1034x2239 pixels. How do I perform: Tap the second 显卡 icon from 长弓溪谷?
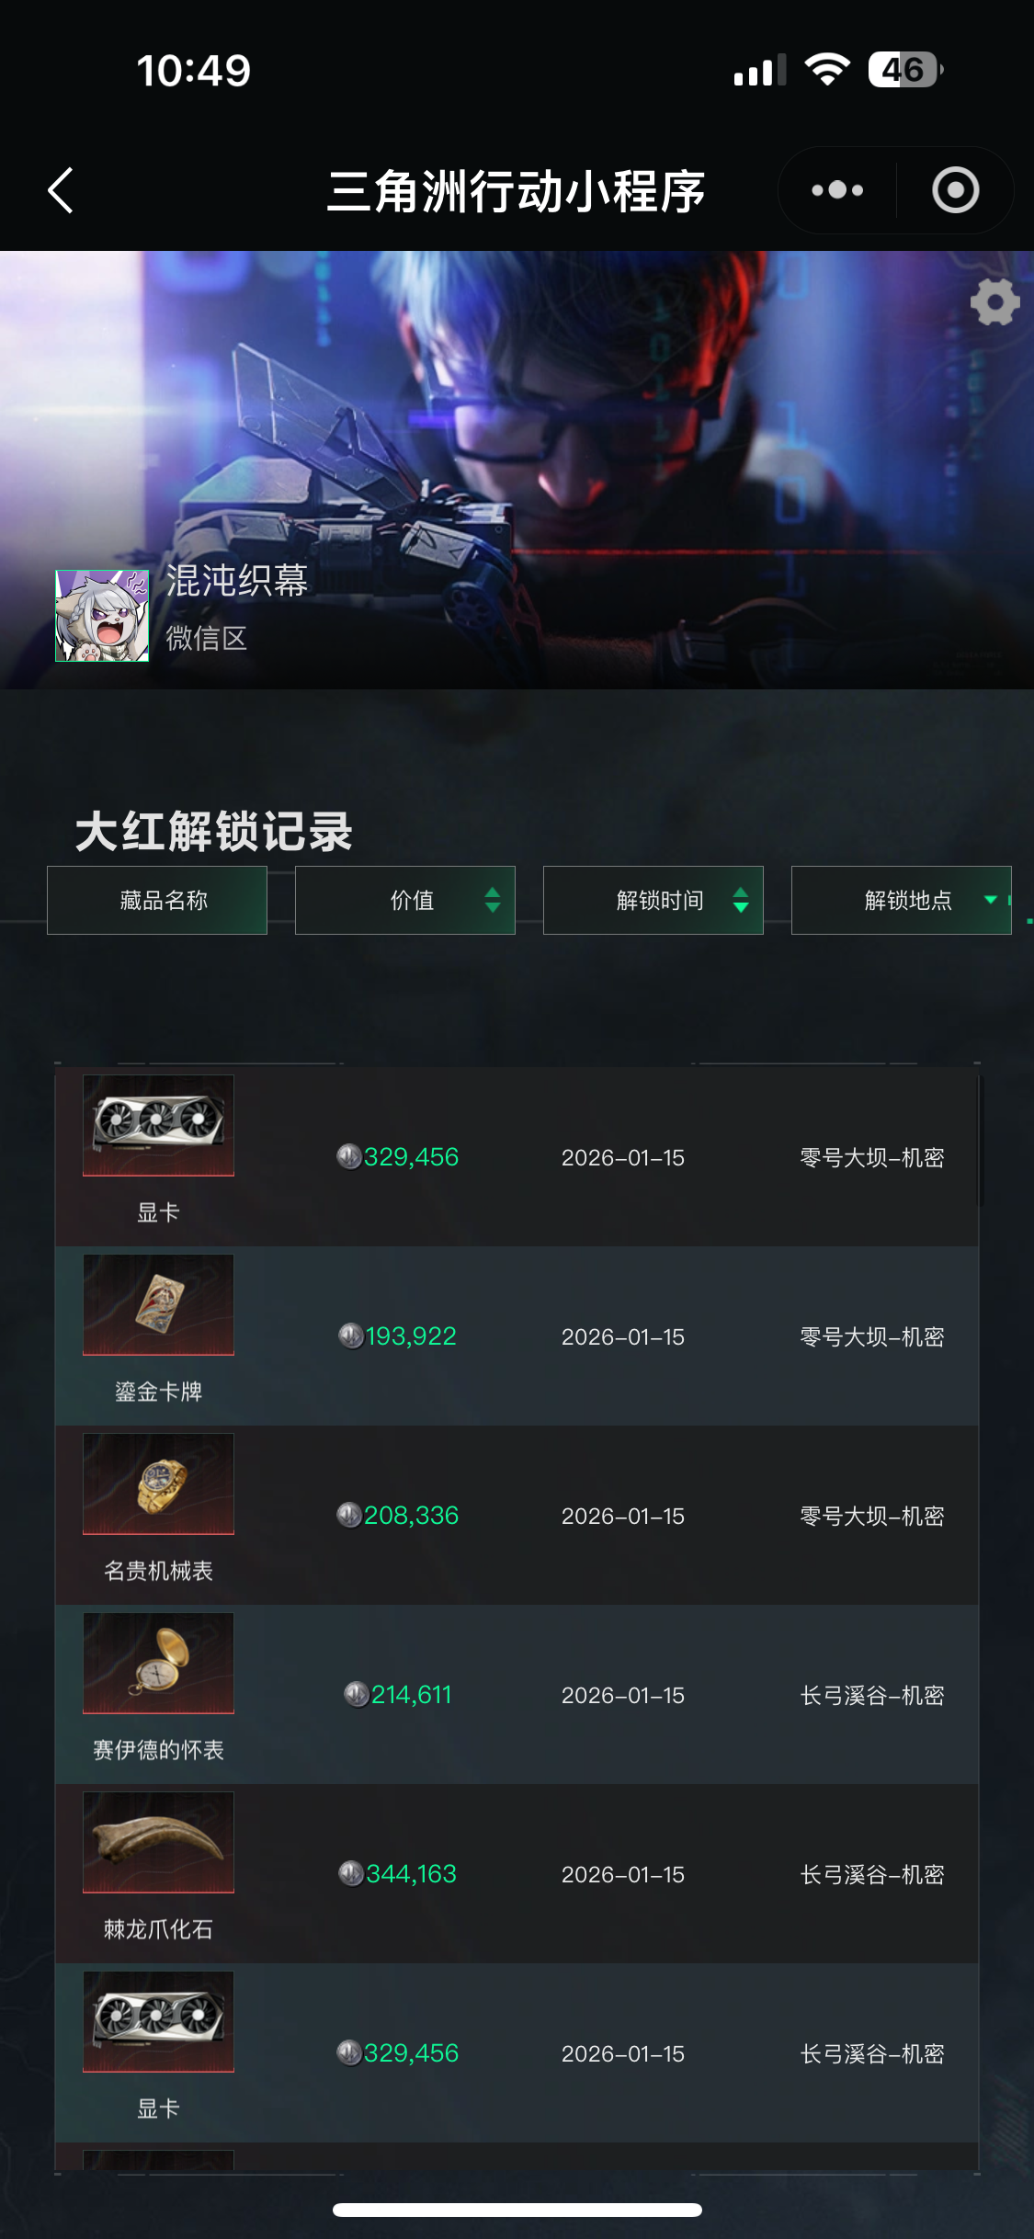[x=158, y=2021]
